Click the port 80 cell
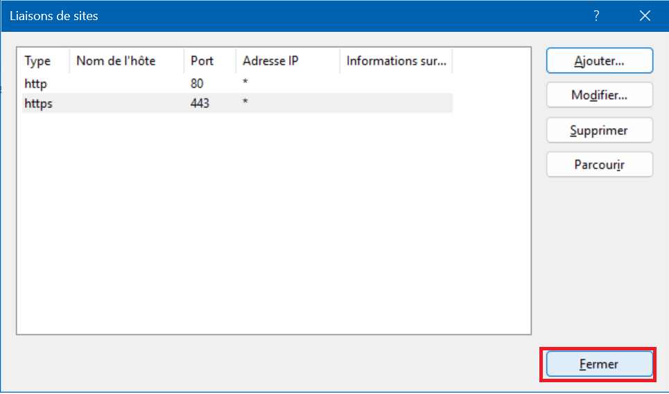This screenshot has height=394, width=669. pyautogui.click(x=197, y=84)
